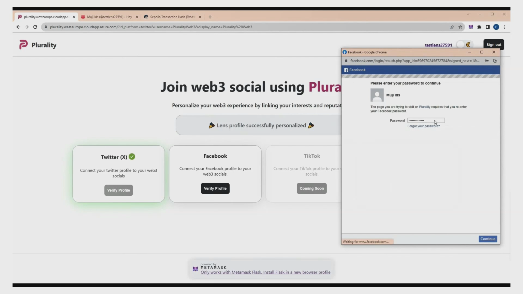The width and height of the screenshot is (523, 294).
Task: Click the Muji Ids profile avatar
Action: point(377,95)
